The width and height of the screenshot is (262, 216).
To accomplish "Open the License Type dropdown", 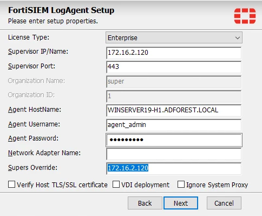I will tap(174, 37).
